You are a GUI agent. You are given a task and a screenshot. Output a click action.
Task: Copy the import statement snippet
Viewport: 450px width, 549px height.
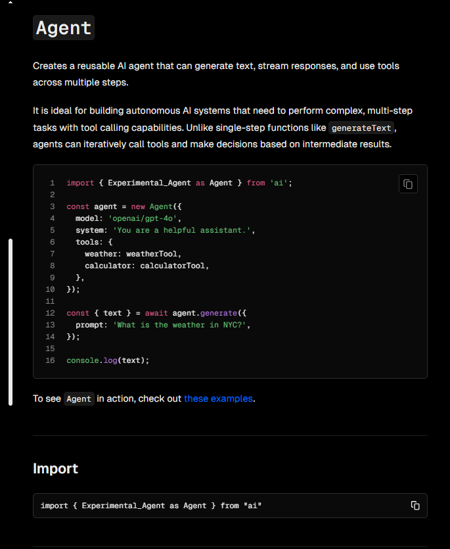click(x=415, y=506)
